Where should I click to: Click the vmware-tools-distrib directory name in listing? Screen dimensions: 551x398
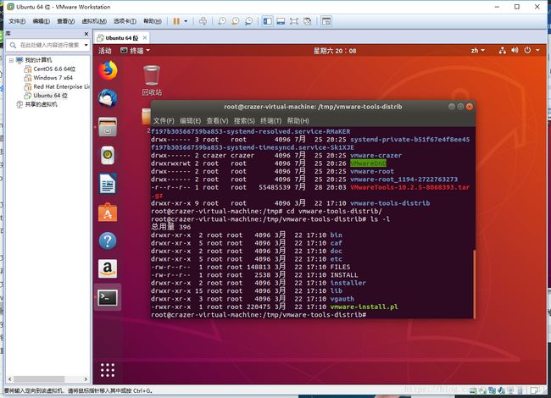(390, 203)
